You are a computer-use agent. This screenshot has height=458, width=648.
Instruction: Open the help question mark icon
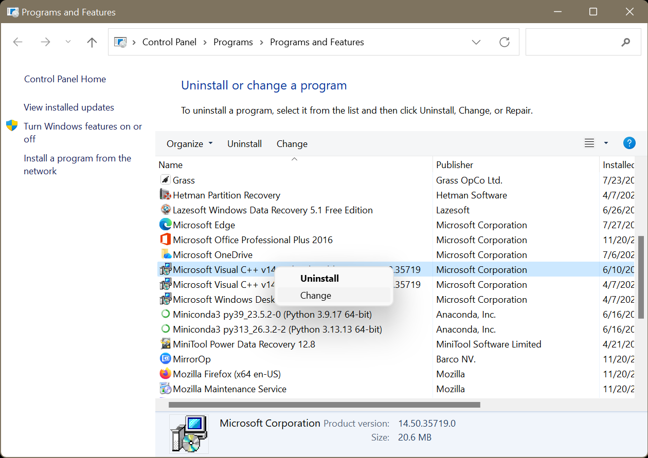[x=629, y=143]
